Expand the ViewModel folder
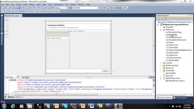 coord(161,71)
